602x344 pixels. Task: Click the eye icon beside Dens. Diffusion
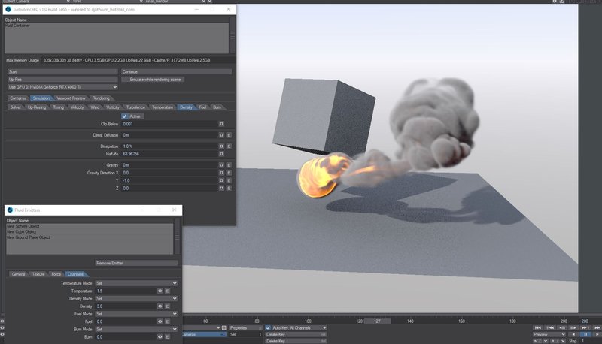(221, 135)
